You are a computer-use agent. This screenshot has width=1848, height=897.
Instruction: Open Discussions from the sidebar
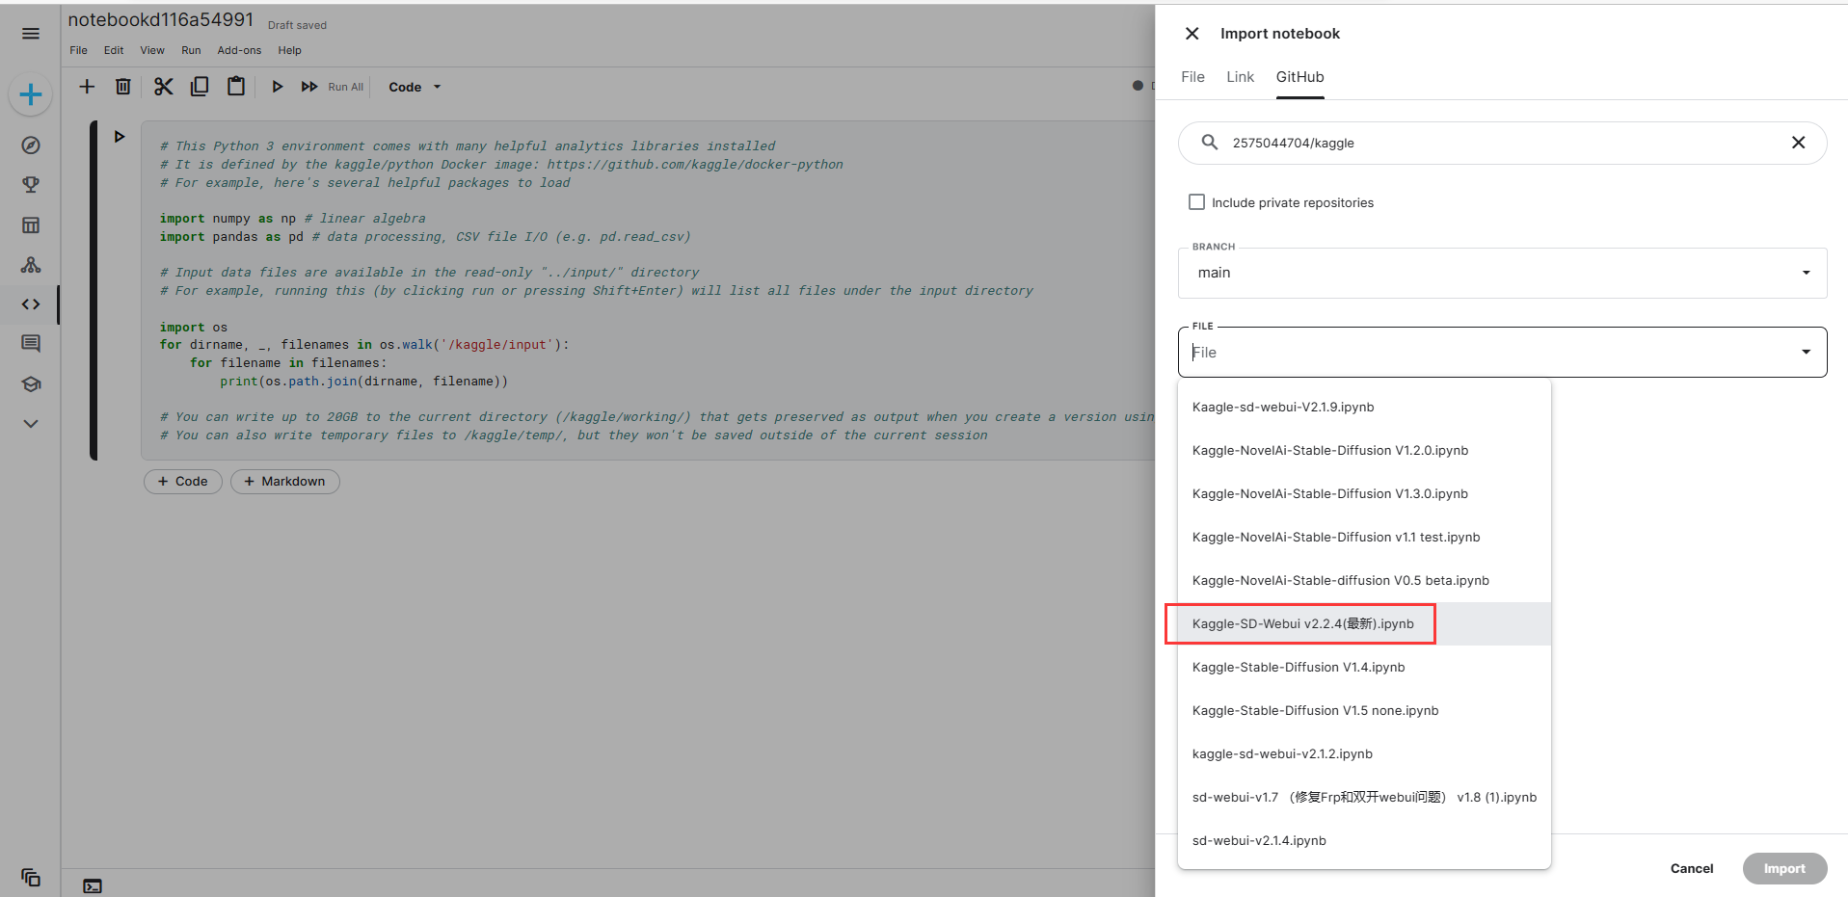(x=31, y=344)
